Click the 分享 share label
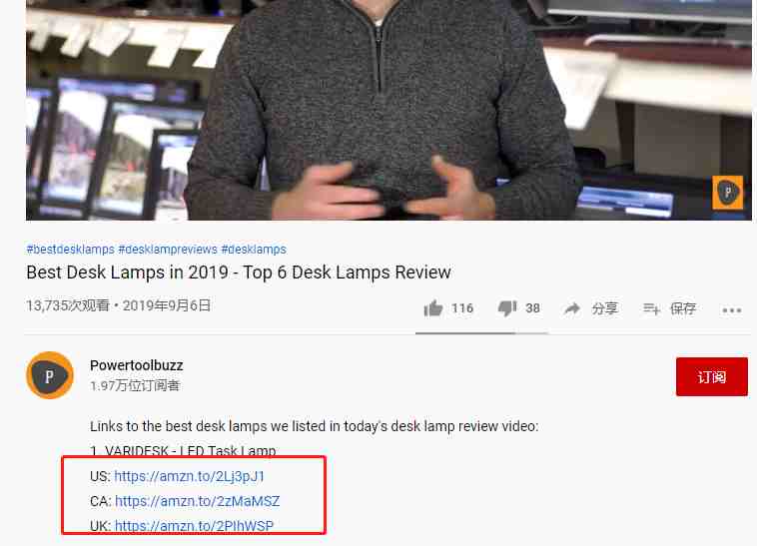Screen dimensions: 757x546 (604, 308)
